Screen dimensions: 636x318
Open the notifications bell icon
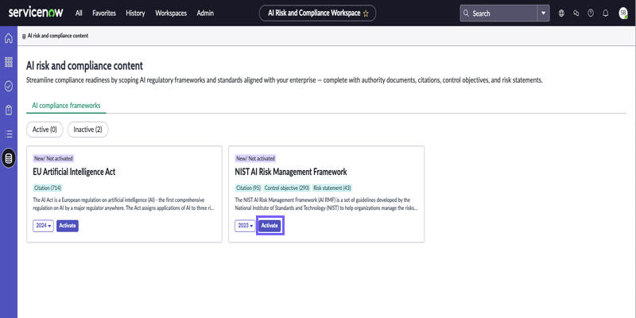(606, 14)
